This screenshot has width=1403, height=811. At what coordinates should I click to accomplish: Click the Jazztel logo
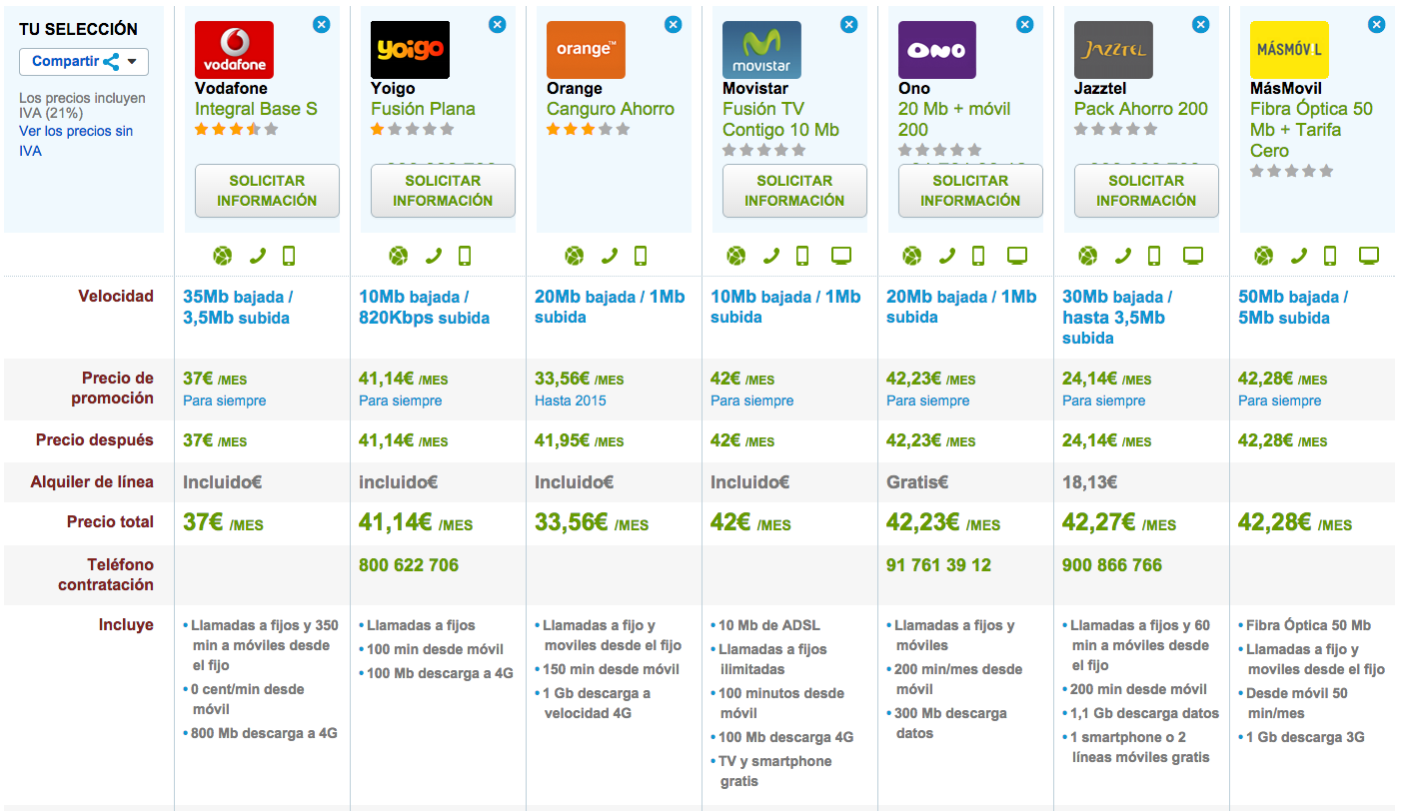(x=1113, y=50)
